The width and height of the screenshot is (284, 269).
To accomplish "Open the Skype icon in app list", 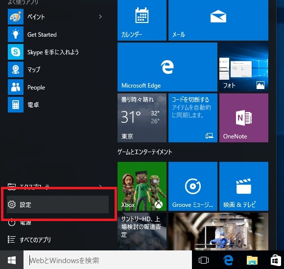I will click(16, 52).
